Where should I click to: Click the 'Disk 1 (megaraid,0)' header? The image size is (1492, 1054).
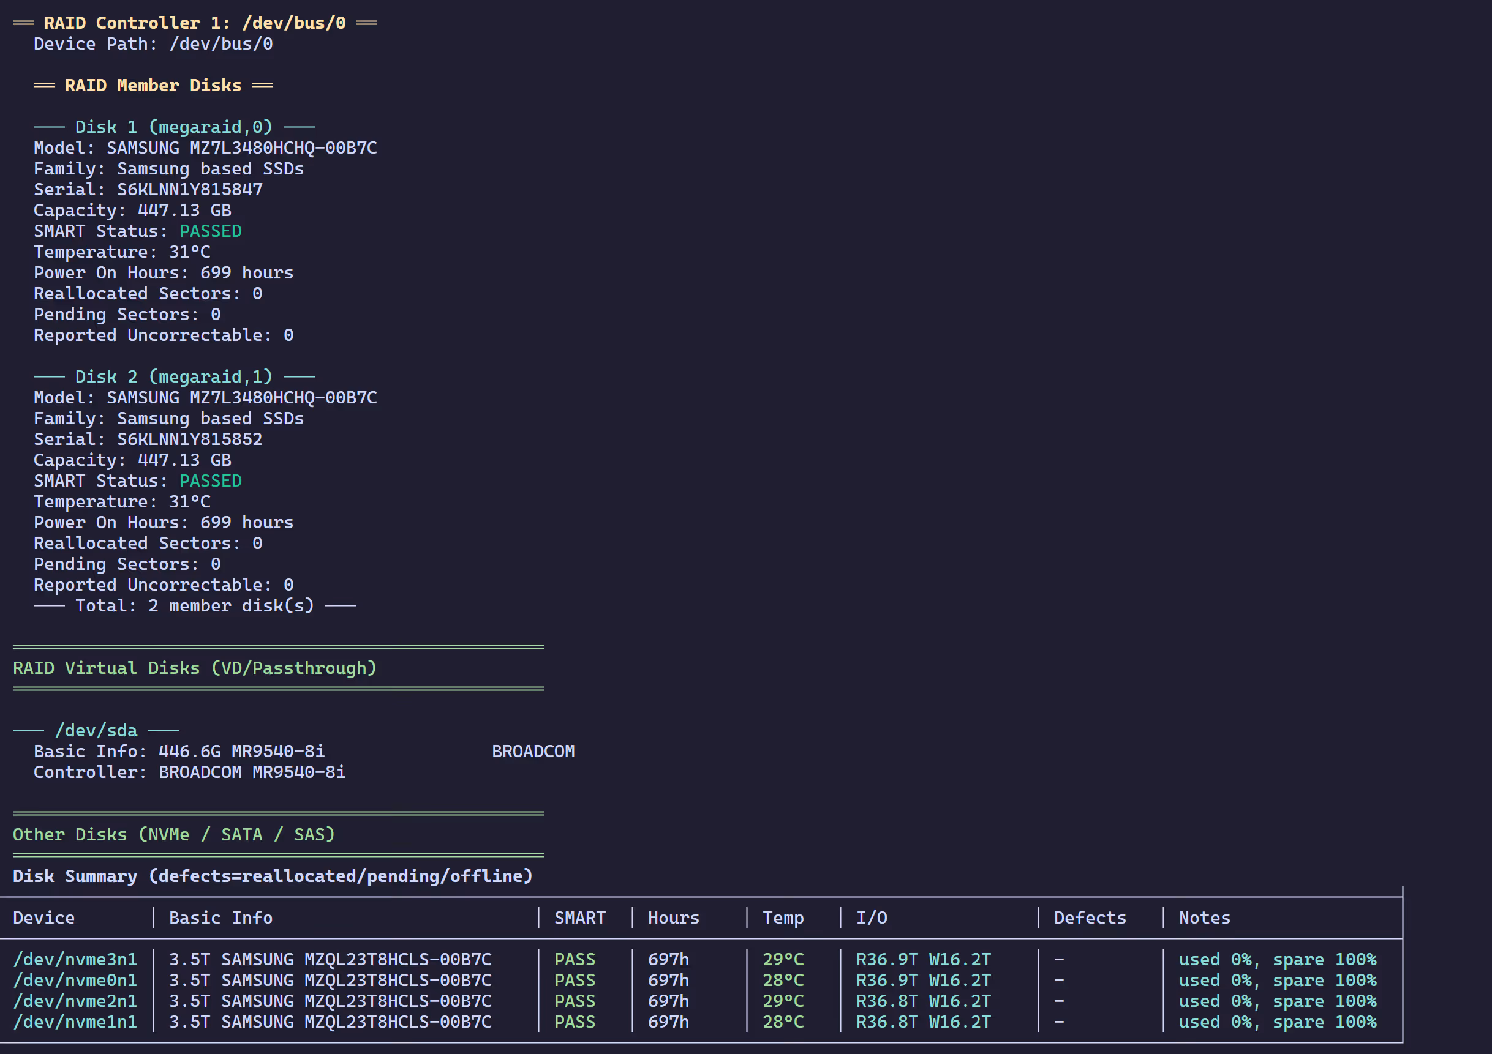174,127
